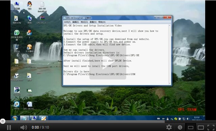
Task: Open Notepad's Help menu (帮助)
Action: click(x=102, y=22)
